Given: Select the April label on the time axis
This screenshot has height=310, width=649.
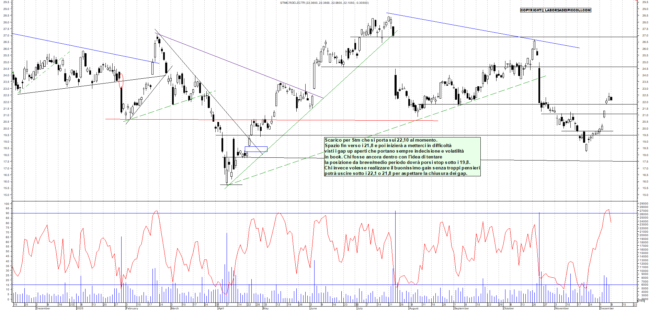Looking at the screenshot, I should click(221, 308).
